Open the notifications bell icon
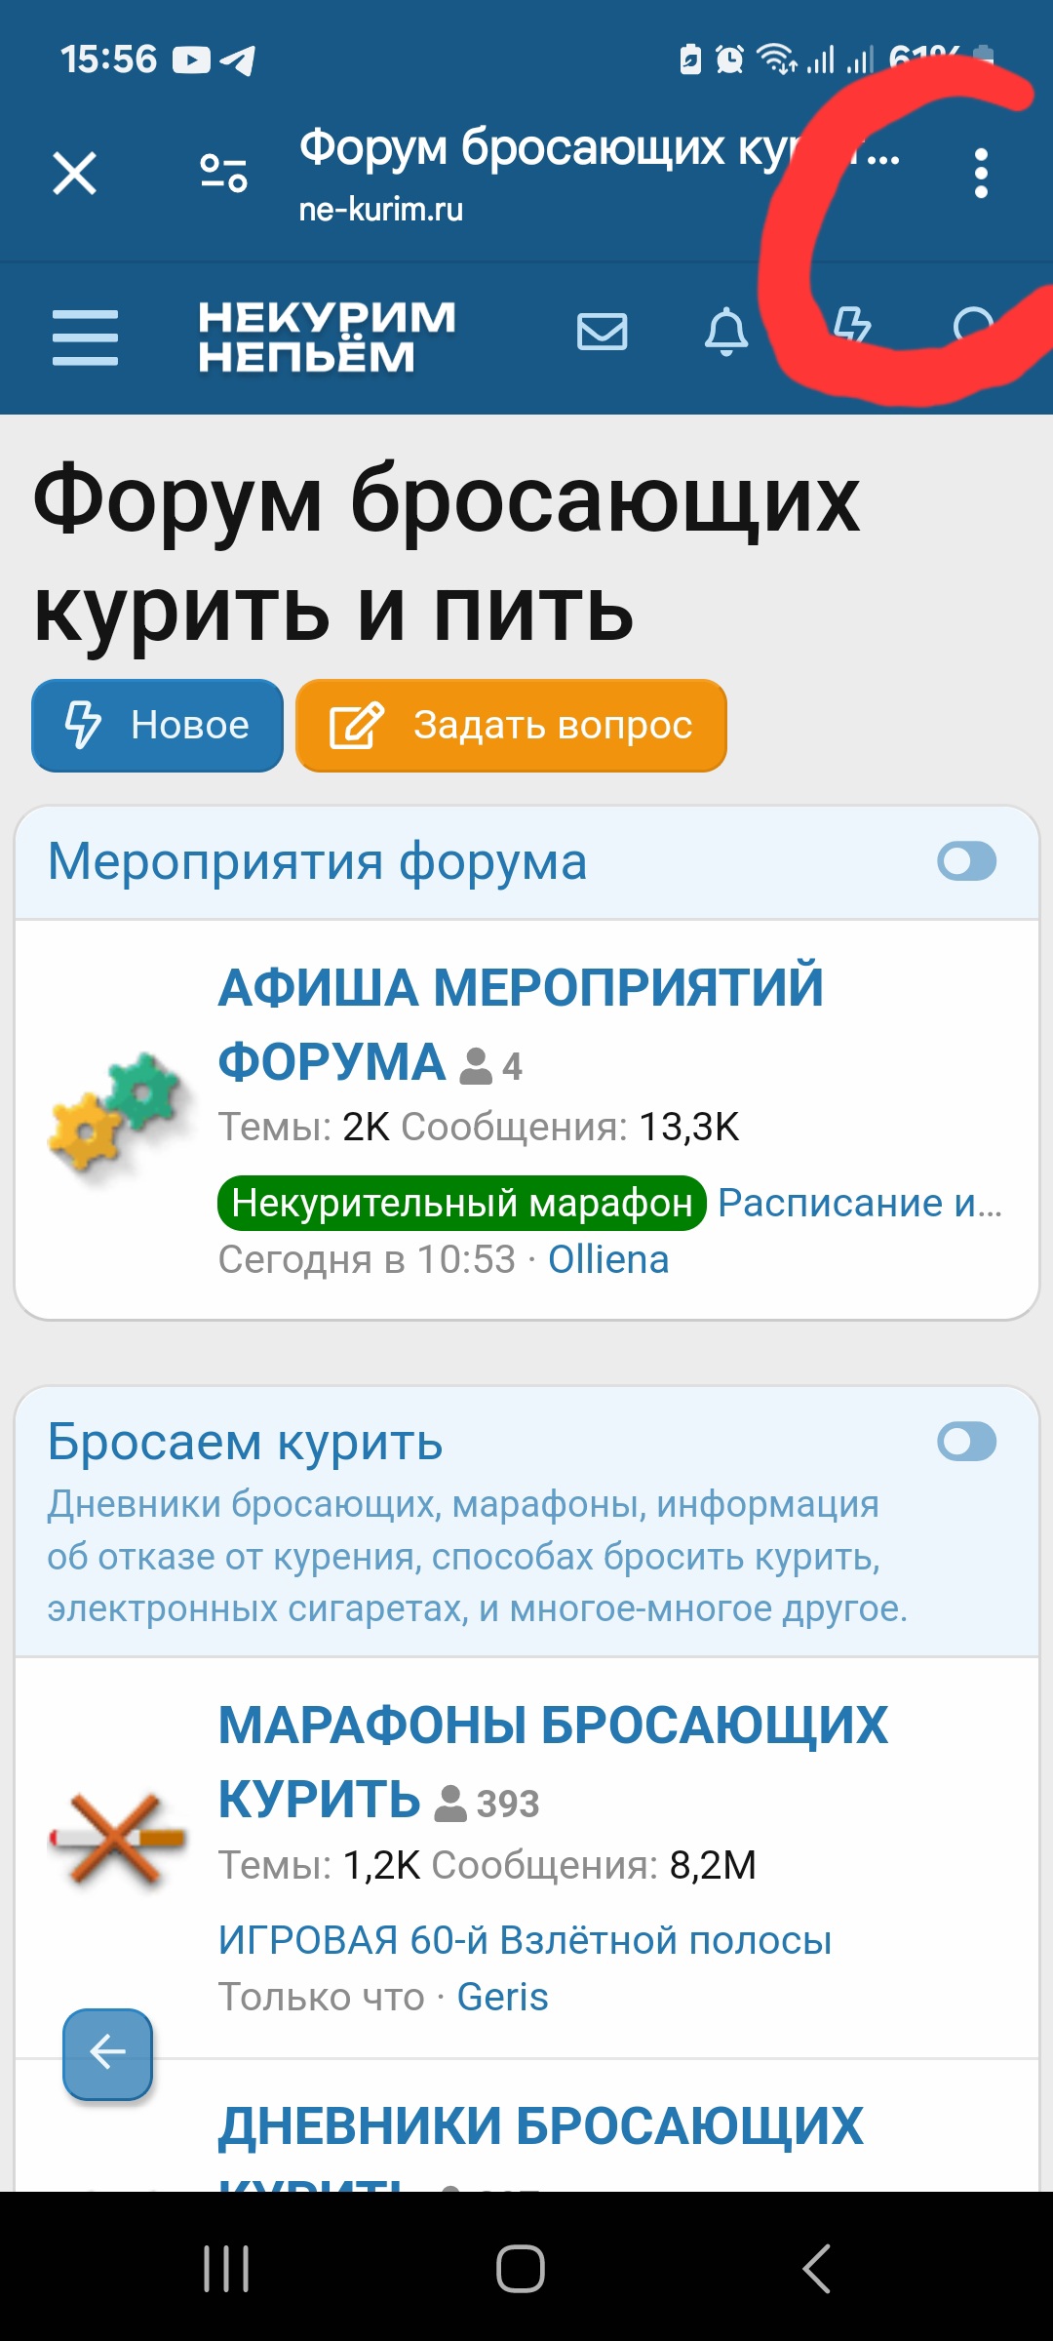The width and height of the screenshot is (1053, 2341). click(x=726, y=332)
